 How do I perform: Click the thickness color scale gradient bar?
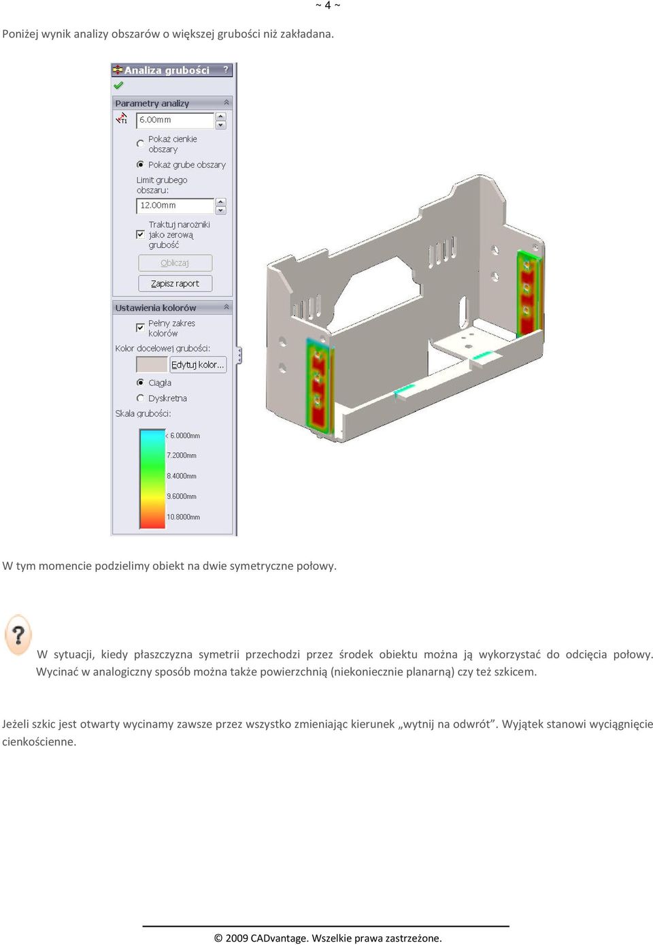152,479
